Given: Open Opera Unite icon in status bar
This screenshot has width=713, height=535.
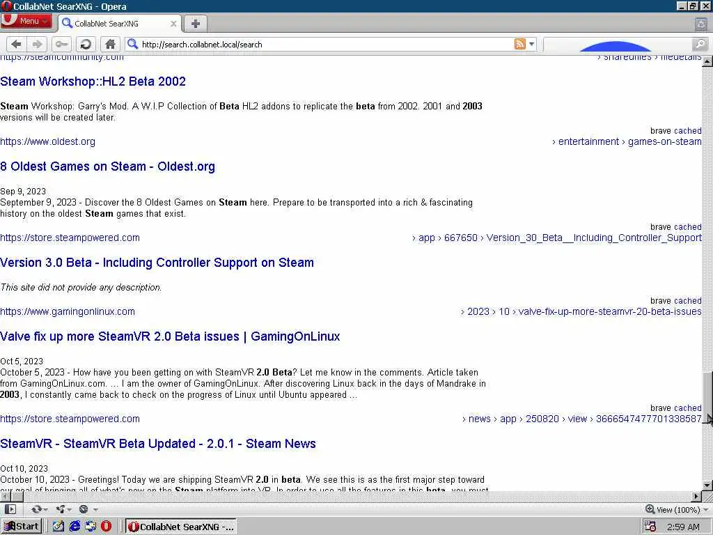Looking at the screenshot, I should (60, 509).
